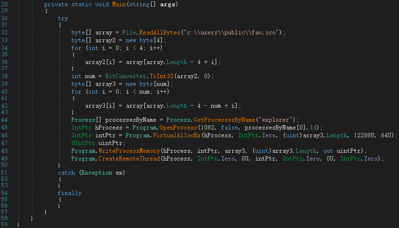The height and width of the screenshot is (228, 399).
Task: Click 'string[]' parameter type on line 28
Action: tap(142, 4)
